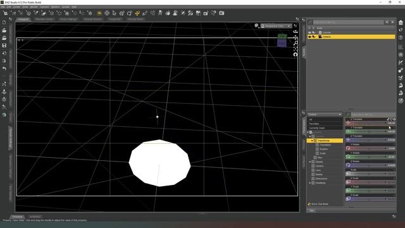Select Translation under Transforms
The height and width of the screenshot is (228, 405).
pyautogui.click(x=325, y=145)
